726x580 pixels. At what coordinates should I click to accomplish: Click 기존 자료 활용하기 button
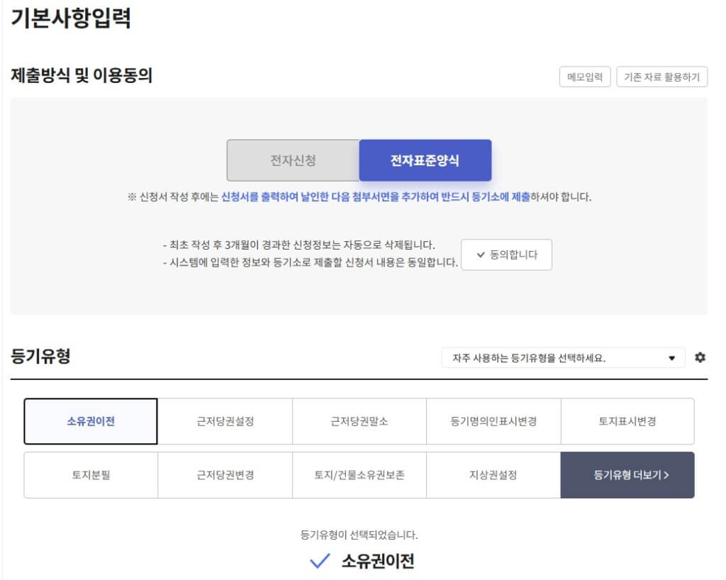(661, 77)
